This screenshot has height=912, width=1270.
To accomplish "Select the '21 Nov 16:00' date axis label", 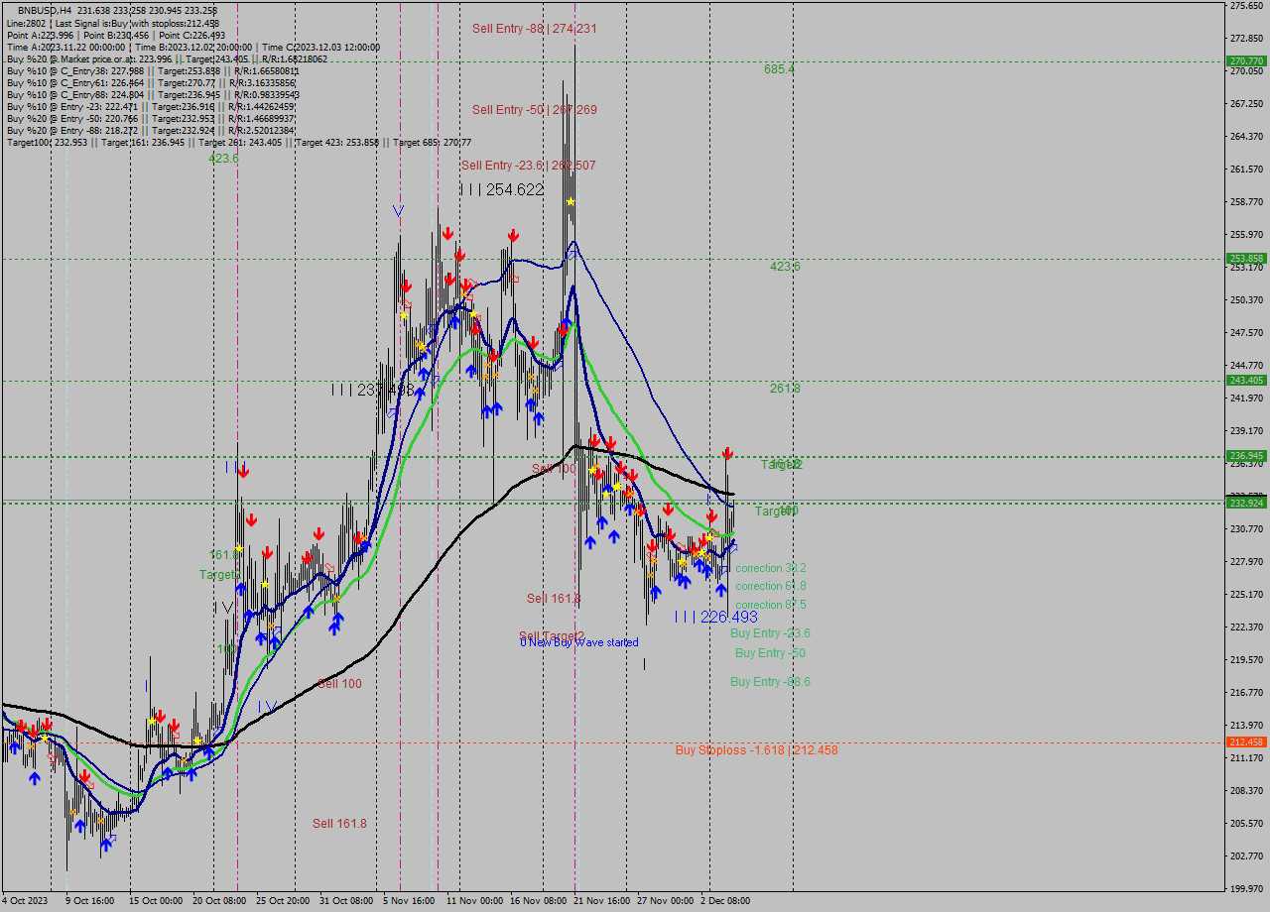I will [597, 902].
